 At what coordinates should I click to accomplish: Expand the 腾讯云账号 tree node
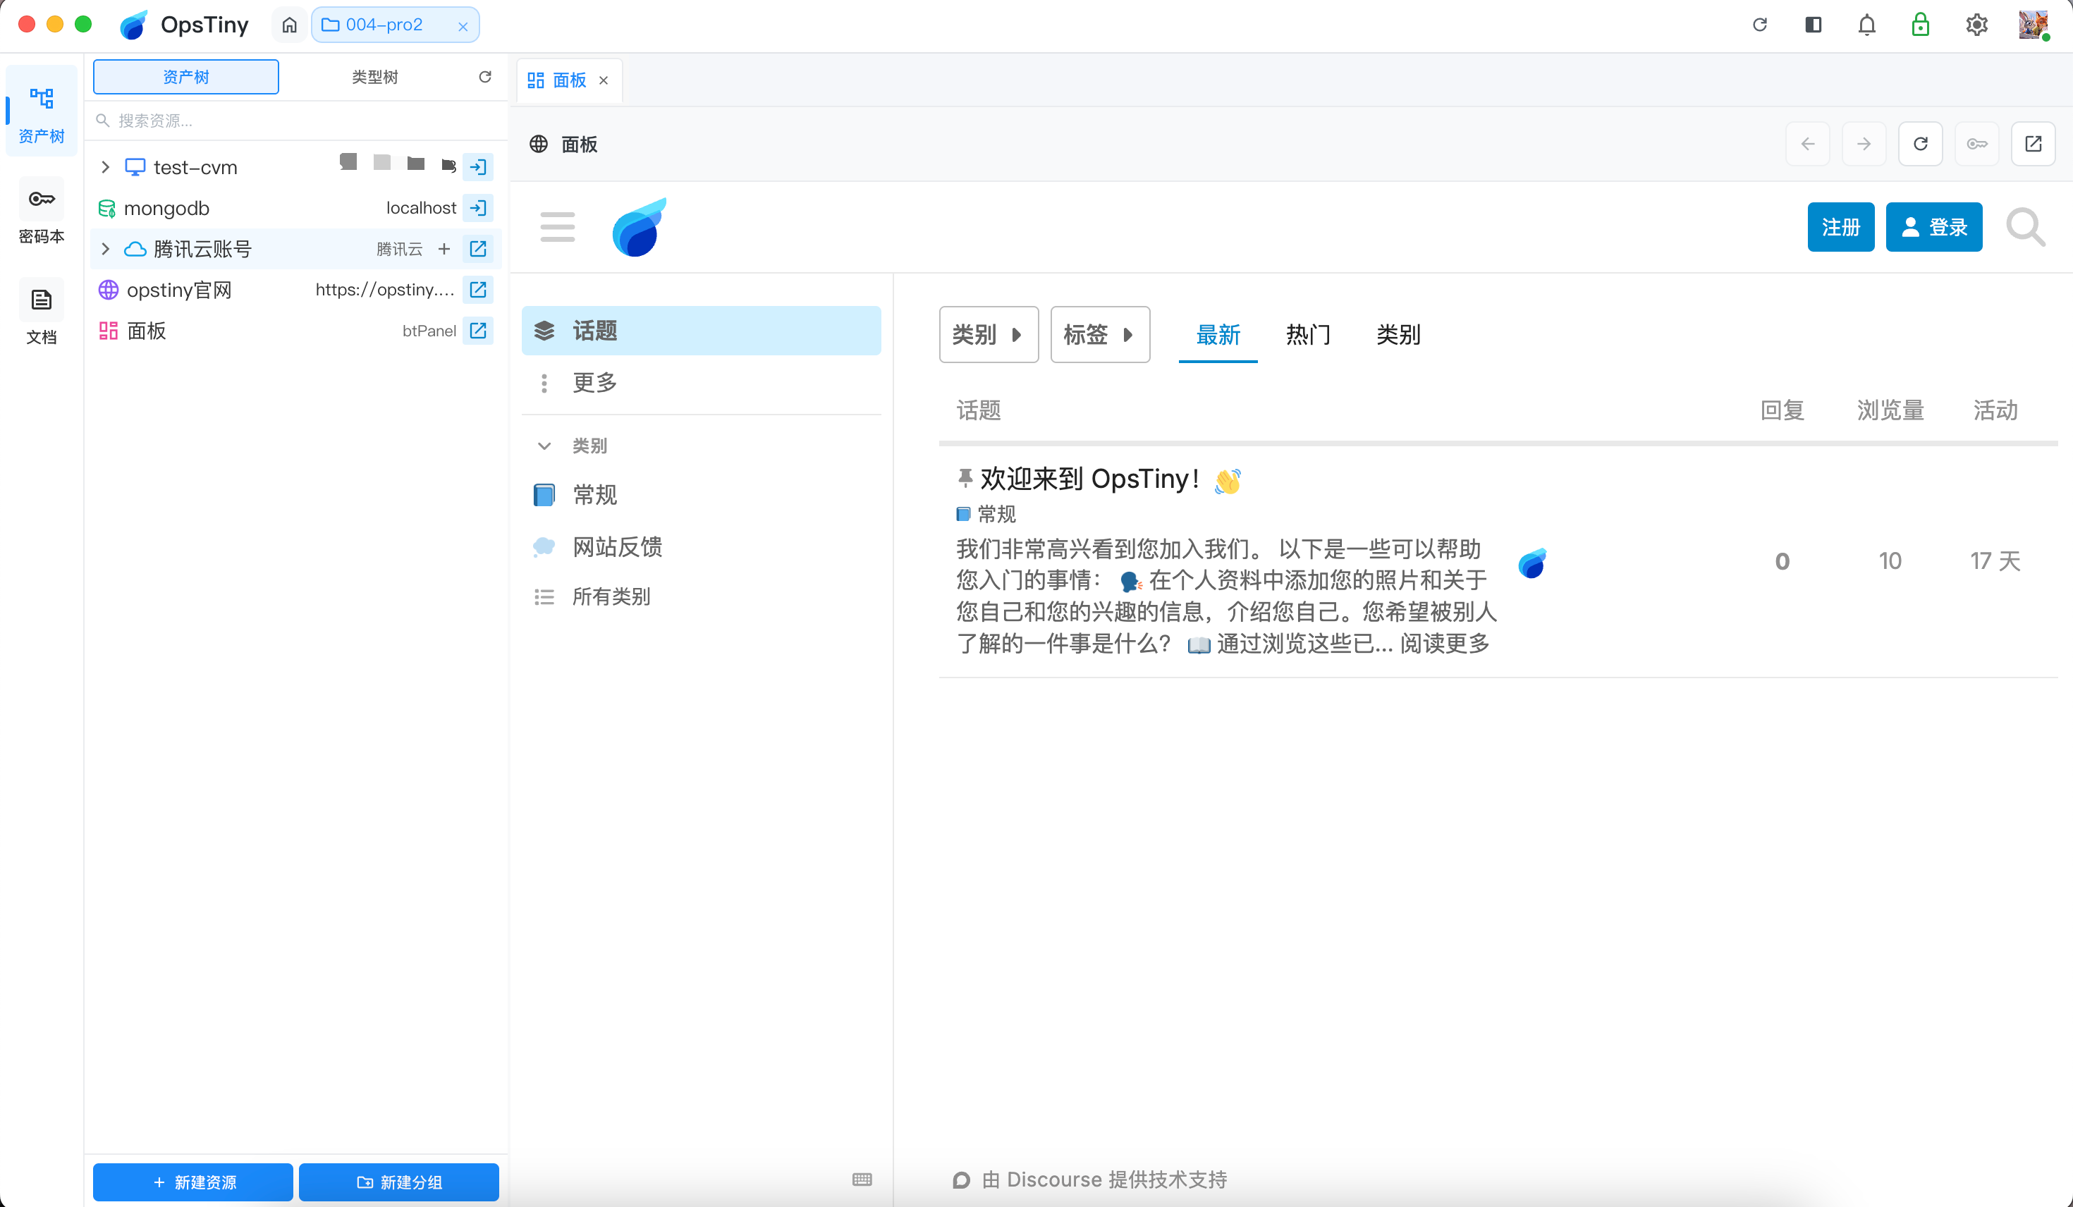[105, 248]
